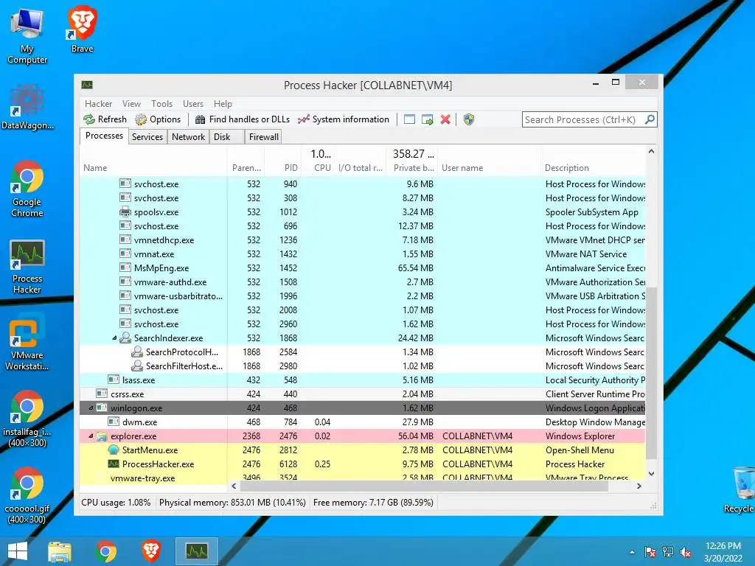Select the vmware-authd.exe process row
The width and height of the screenshot is (755, 566).
tap(362, 282)
